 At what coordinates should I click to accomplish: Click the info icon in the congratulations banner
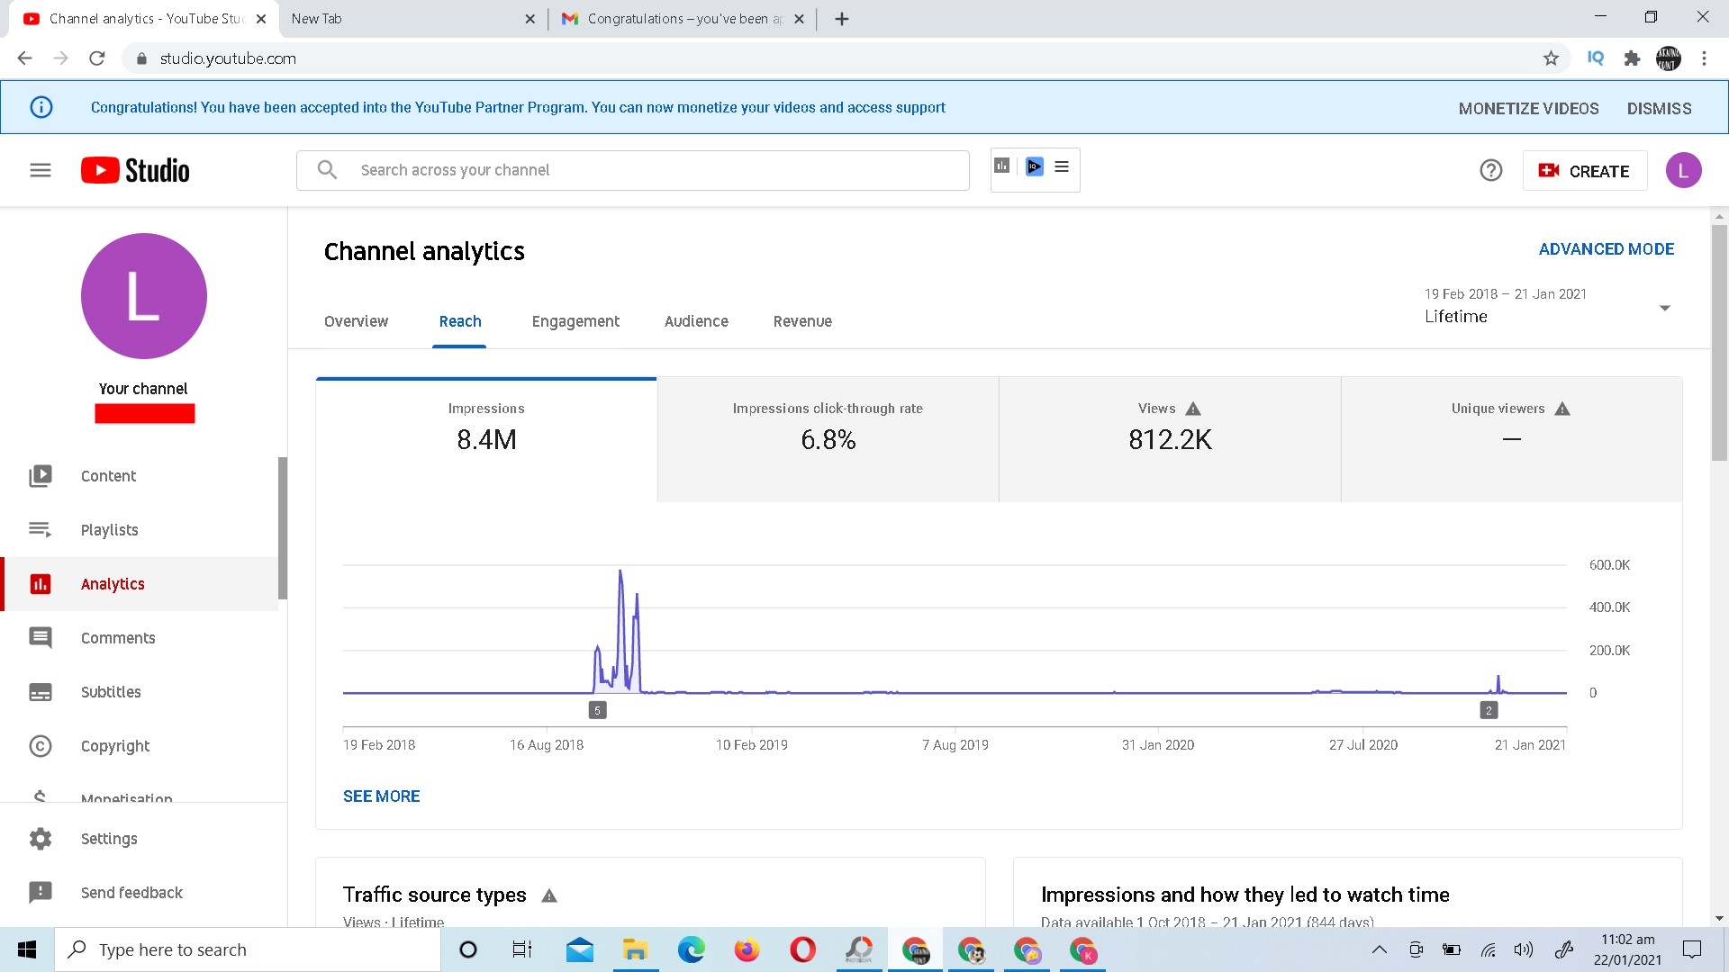coord(41,107)
